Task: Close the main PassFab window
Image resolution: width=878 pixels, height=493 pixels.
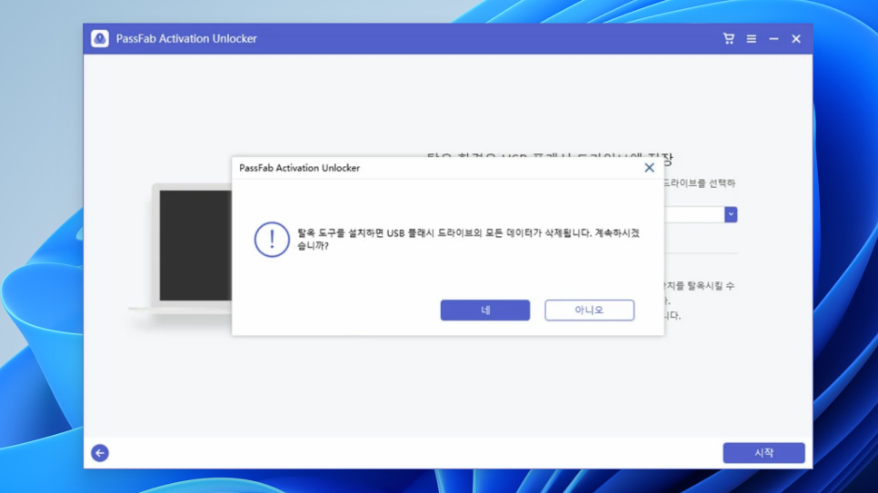Action: tap(796, 39)
